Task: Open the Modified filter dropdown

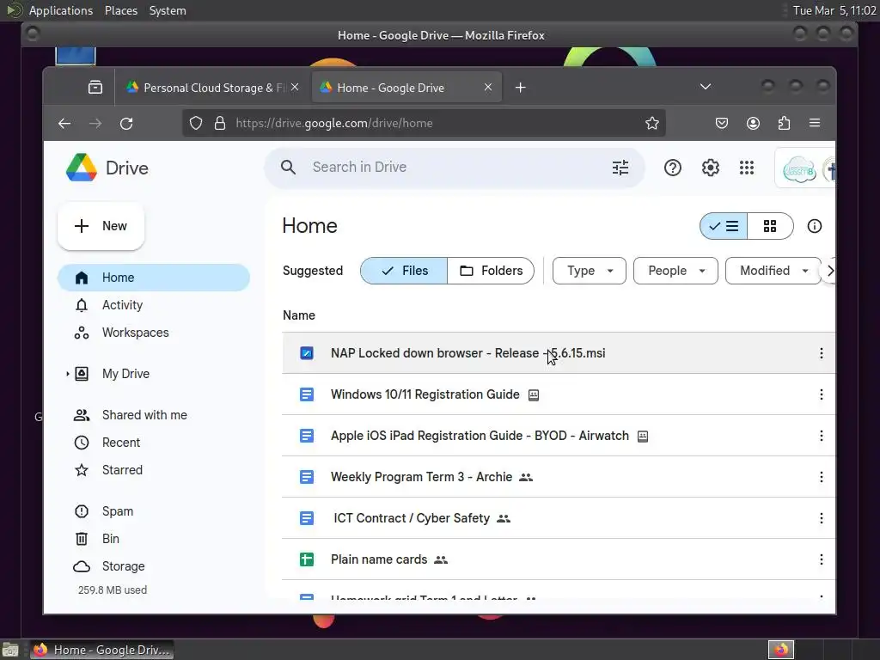Action: coord(773,271)
